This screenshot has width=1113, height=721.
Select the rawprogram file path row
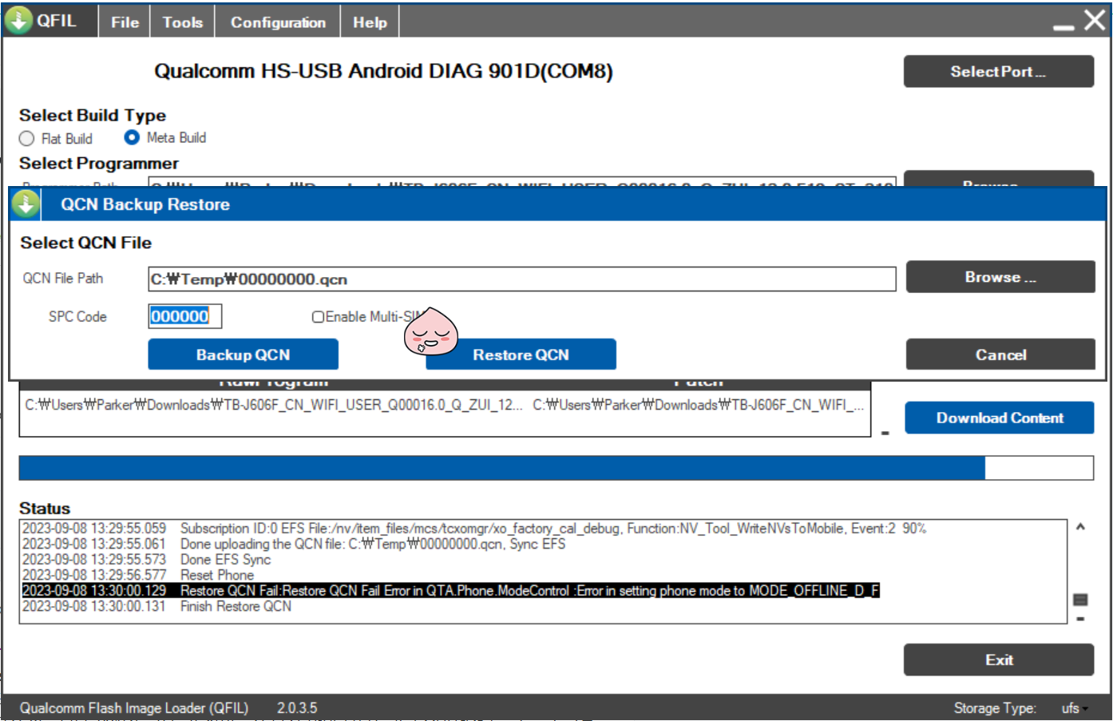click(274, 405)
